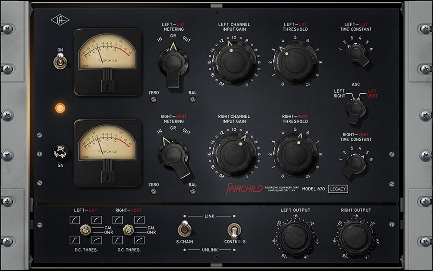This screenshot has width=433, height=271.
Task: Click the LEGACY badge
Action: pyautogui.click(x=338, y=189)
